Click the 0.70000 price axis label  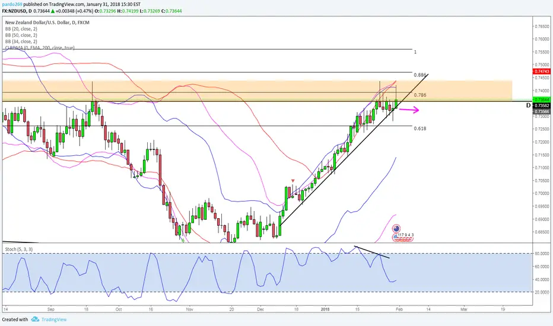coord(542,193)
